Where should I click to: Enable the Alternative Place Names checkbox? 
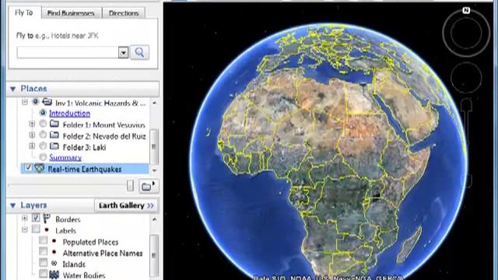click(x=44, y=251)
